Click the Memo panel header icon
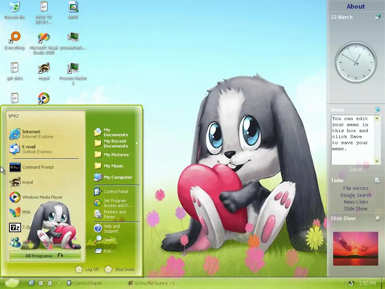 [377, 110]
